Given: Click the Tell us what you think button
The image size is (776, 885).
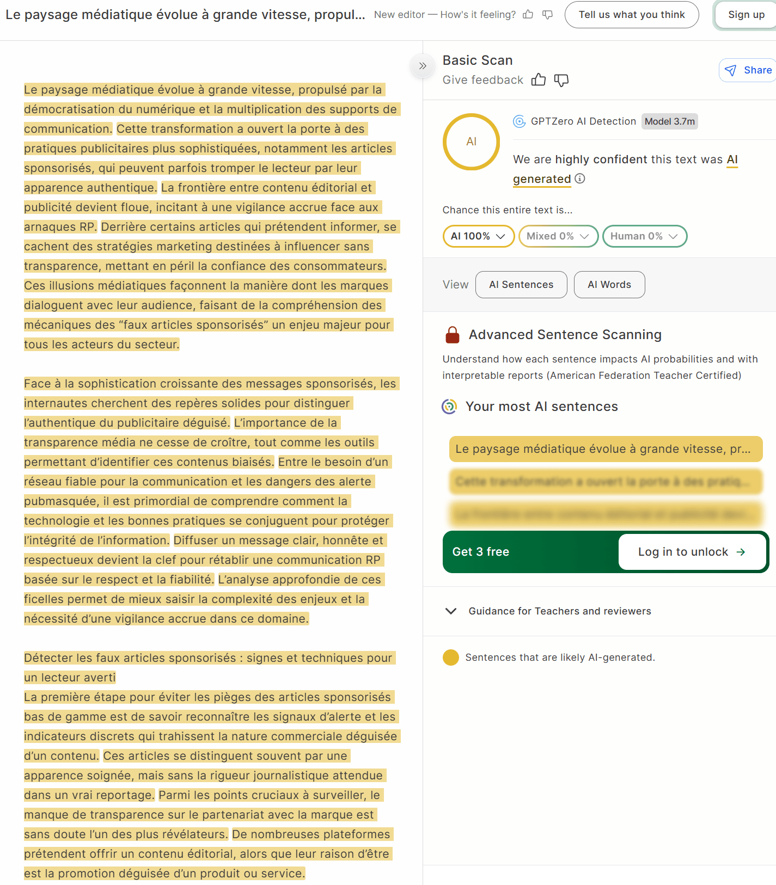Looking at the screenshot, I should tap(632, 15).
